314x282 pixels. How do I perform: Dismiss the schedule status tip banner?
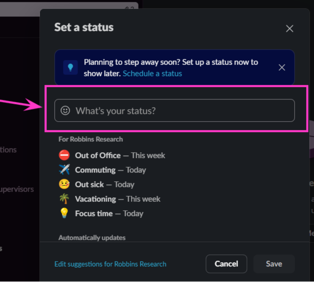282,67
